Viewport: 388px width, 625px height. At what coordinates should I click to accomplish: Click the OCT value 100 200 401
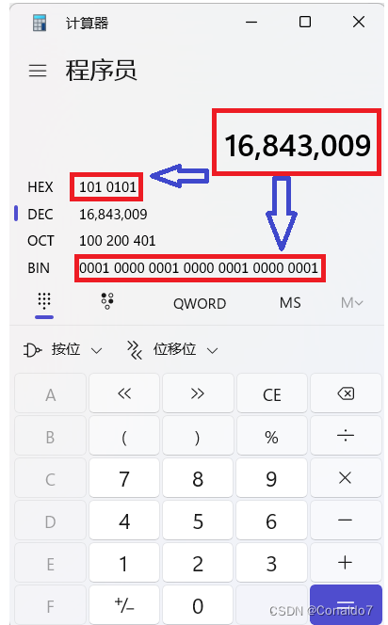pyautogui.click(x=117, y=241)
